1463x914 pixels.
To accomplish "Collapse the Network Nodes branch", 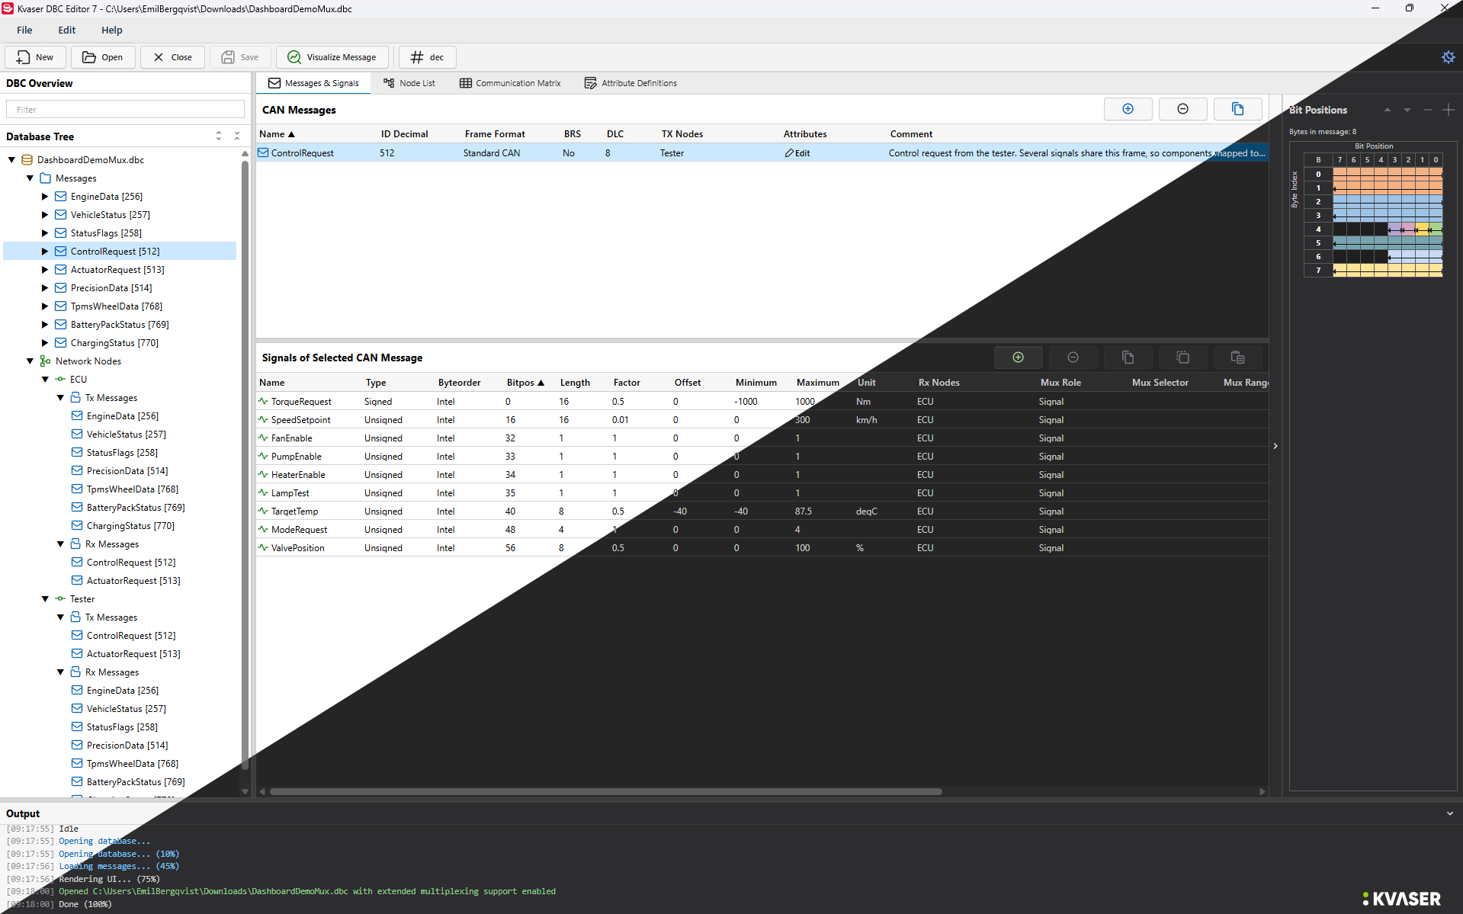I will (30, 361).
